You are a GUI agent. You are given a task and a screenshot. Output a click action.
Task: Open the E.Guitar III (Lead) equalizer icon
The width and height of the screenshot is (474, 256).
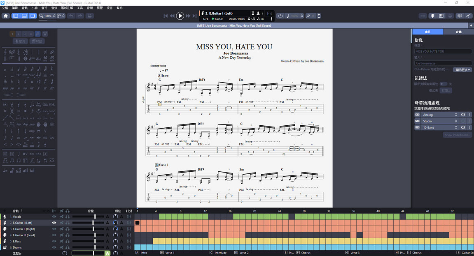[129, 235]
